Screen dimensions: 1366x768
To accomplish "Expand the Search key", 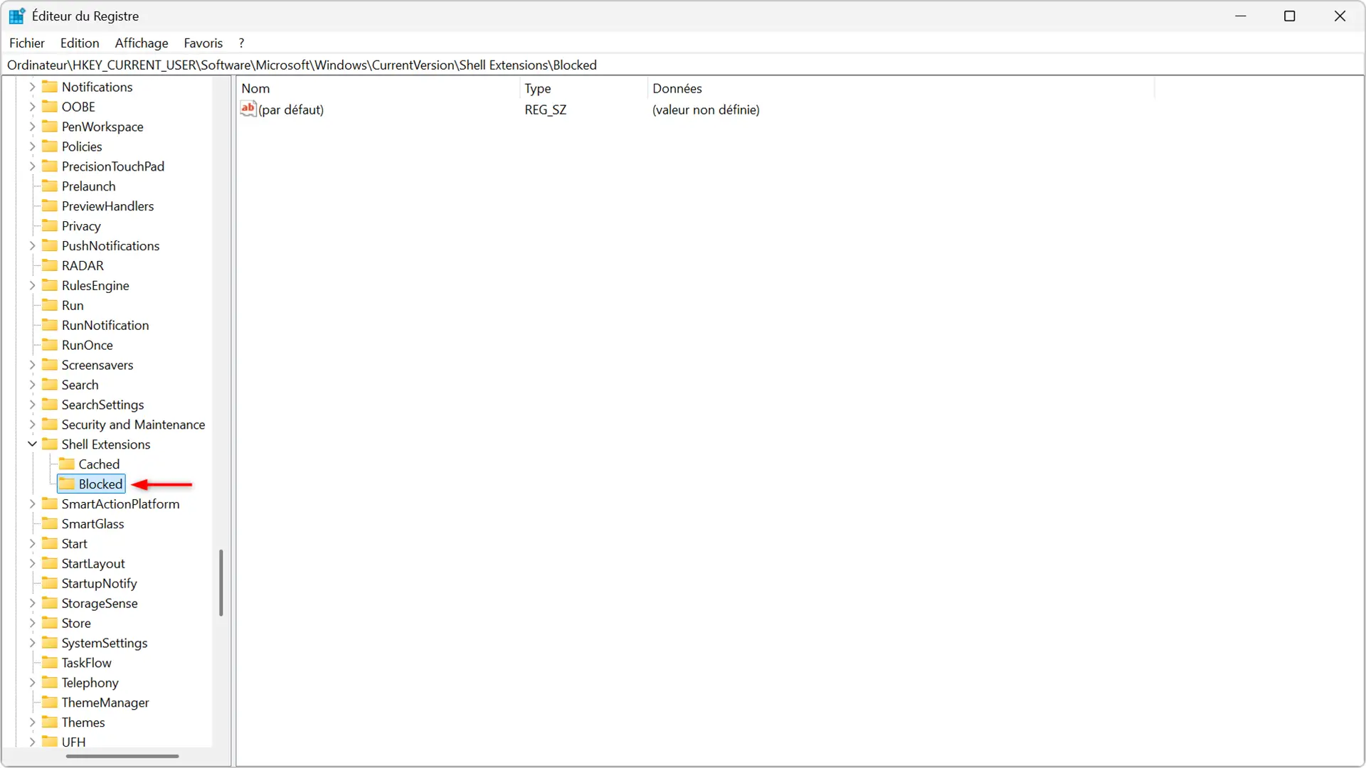I will 32,385.
